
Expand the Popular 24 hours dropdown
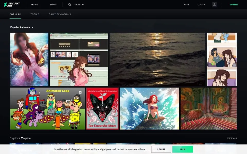tap(22, 27)
